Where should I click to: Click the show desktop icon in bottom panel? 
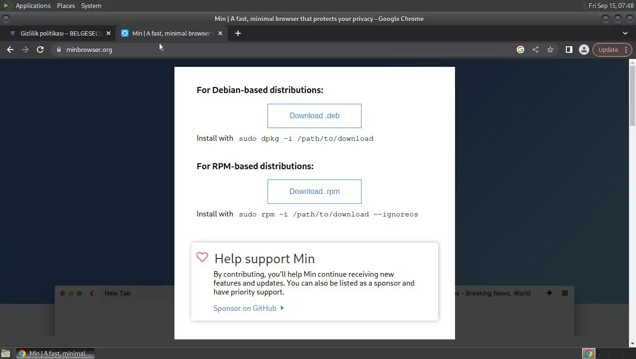(6, 353)
